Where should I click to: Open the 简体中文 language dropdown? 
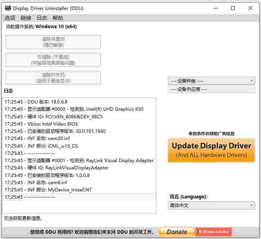tap(212, 206)
